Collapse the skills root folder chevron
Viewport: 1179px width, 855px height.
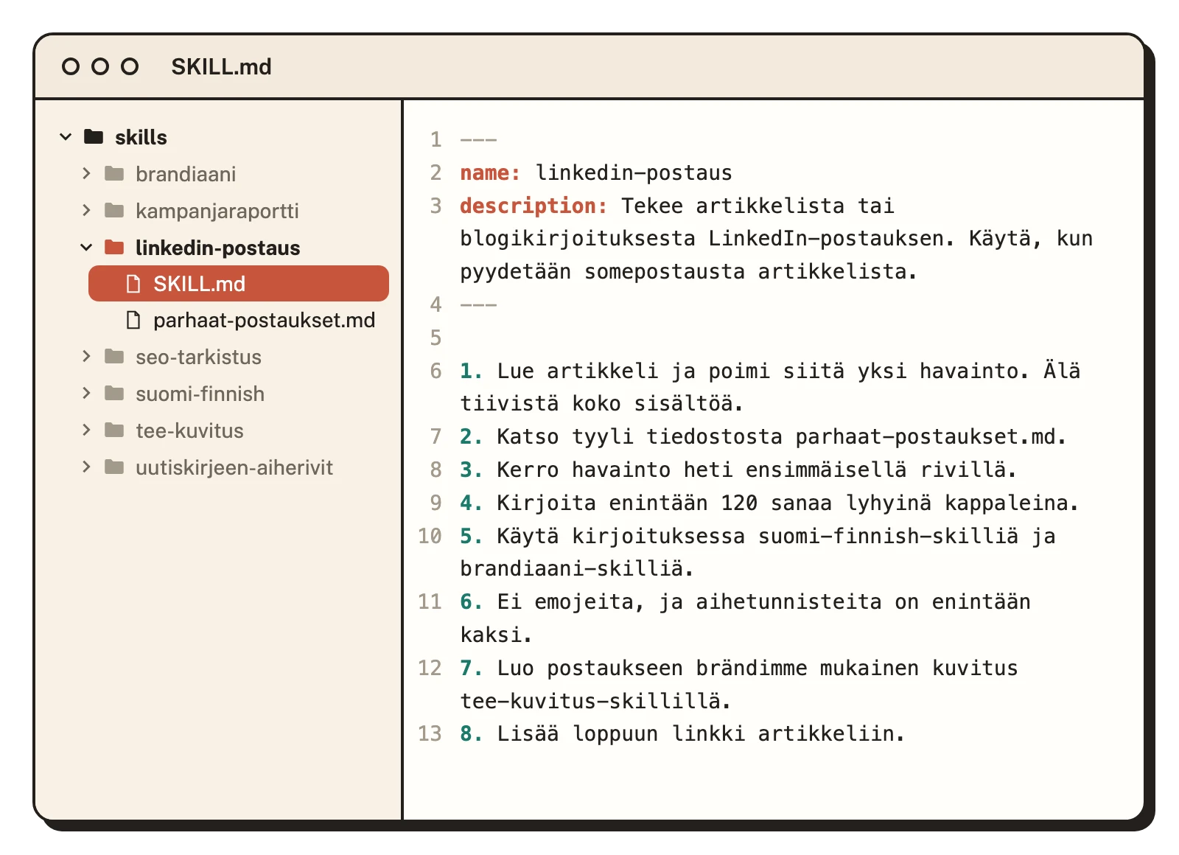click(66, 137)
